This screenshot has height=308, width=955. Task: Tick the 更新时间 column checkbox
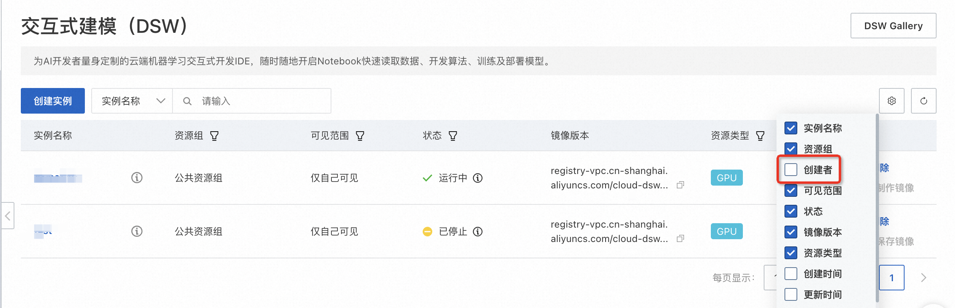click(x=791, y=294)
